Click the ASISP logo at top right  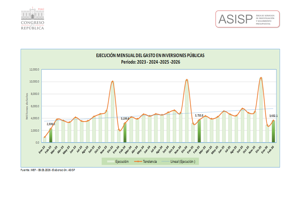247,19
